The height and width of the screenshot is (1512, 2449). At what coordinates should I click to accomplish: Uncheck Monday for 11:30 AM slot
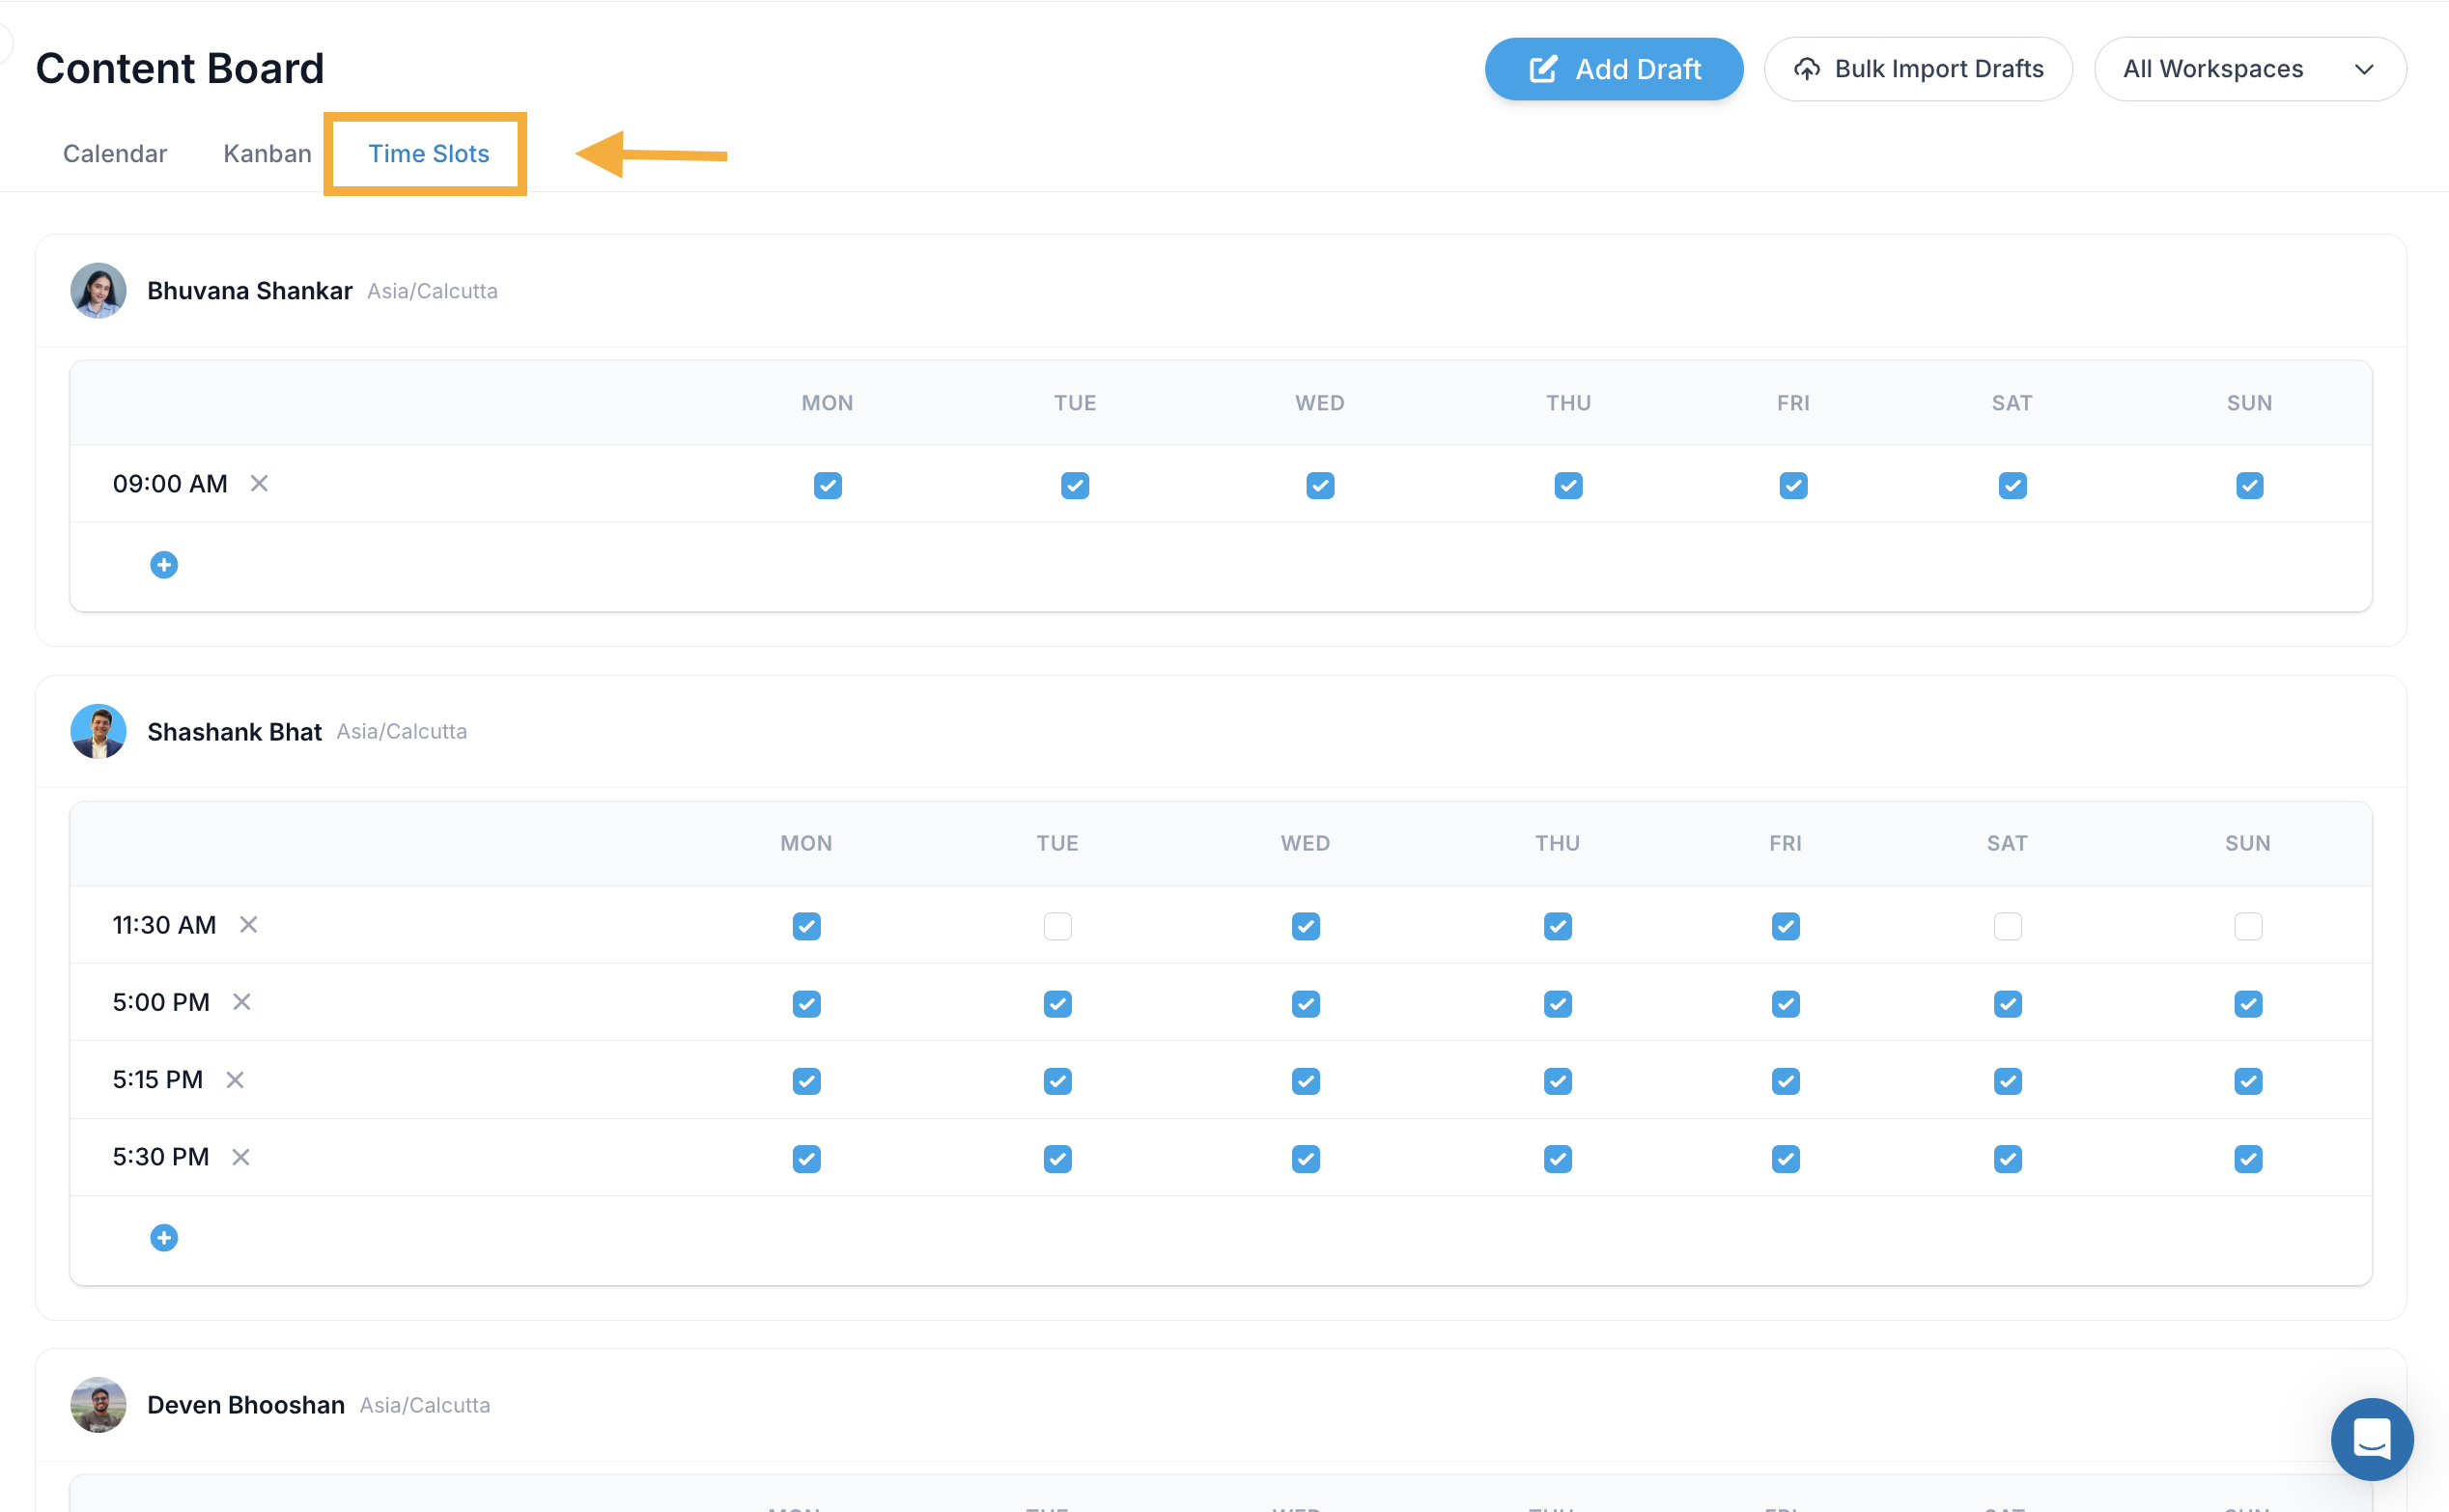pos(807,927)
